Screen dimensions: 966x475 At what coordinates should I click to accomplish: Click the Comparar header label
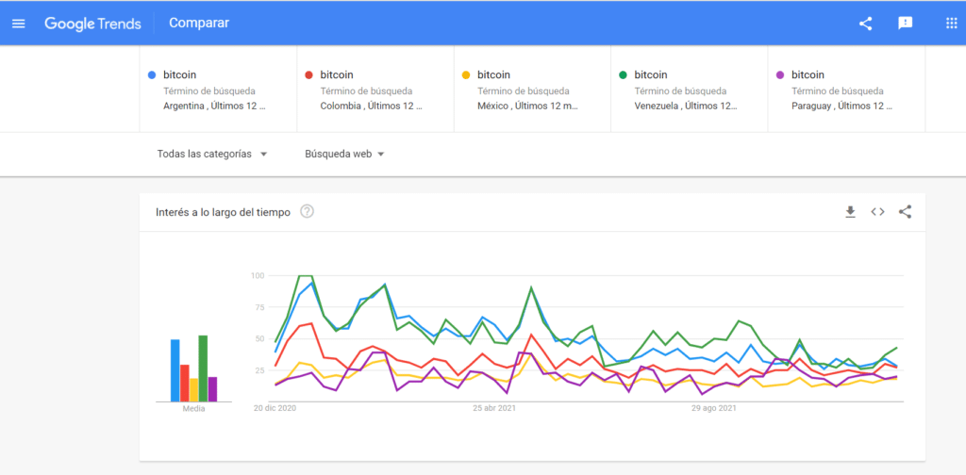coord(199,23)
